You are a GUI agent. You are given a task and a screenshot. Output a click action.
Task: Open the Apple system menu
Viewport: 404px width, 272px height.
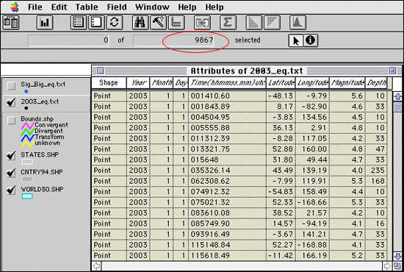click(x=15, y=7)
